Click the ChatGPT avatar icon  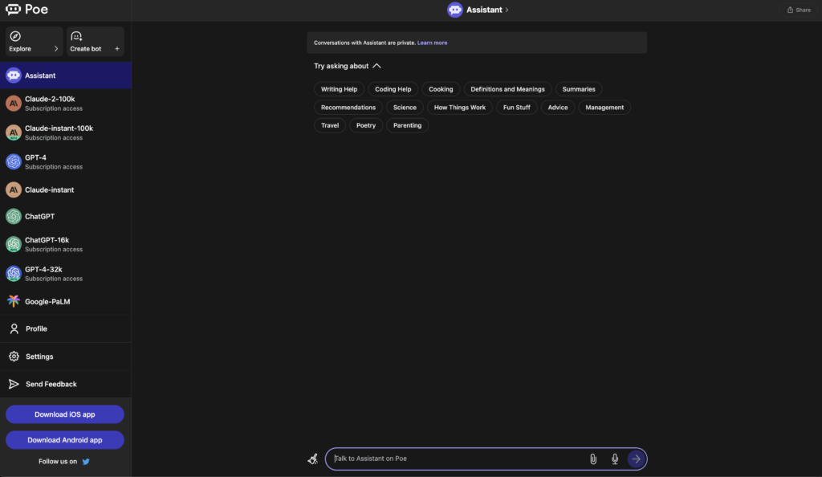click(x=14, y=216)
